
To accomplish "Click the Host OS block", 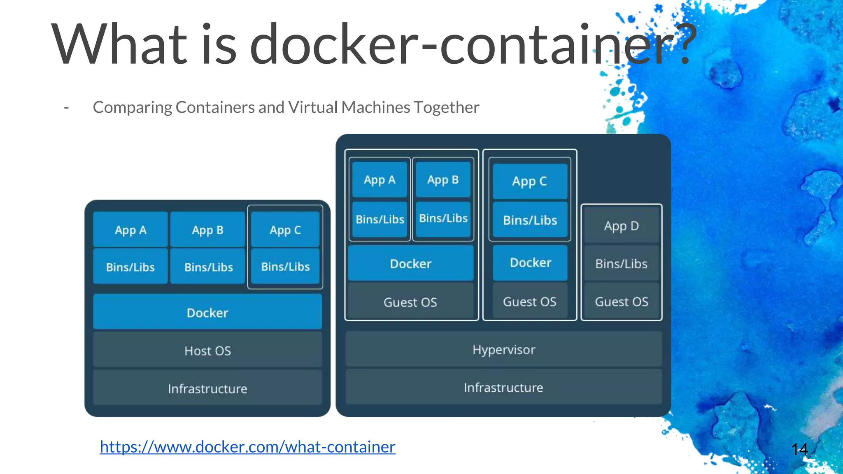I will click(207, 351).
